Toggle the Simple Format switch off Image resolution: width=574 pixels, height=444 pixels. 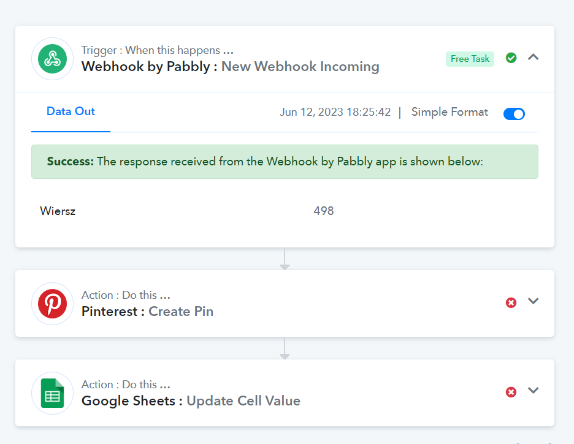coord(514,114)
